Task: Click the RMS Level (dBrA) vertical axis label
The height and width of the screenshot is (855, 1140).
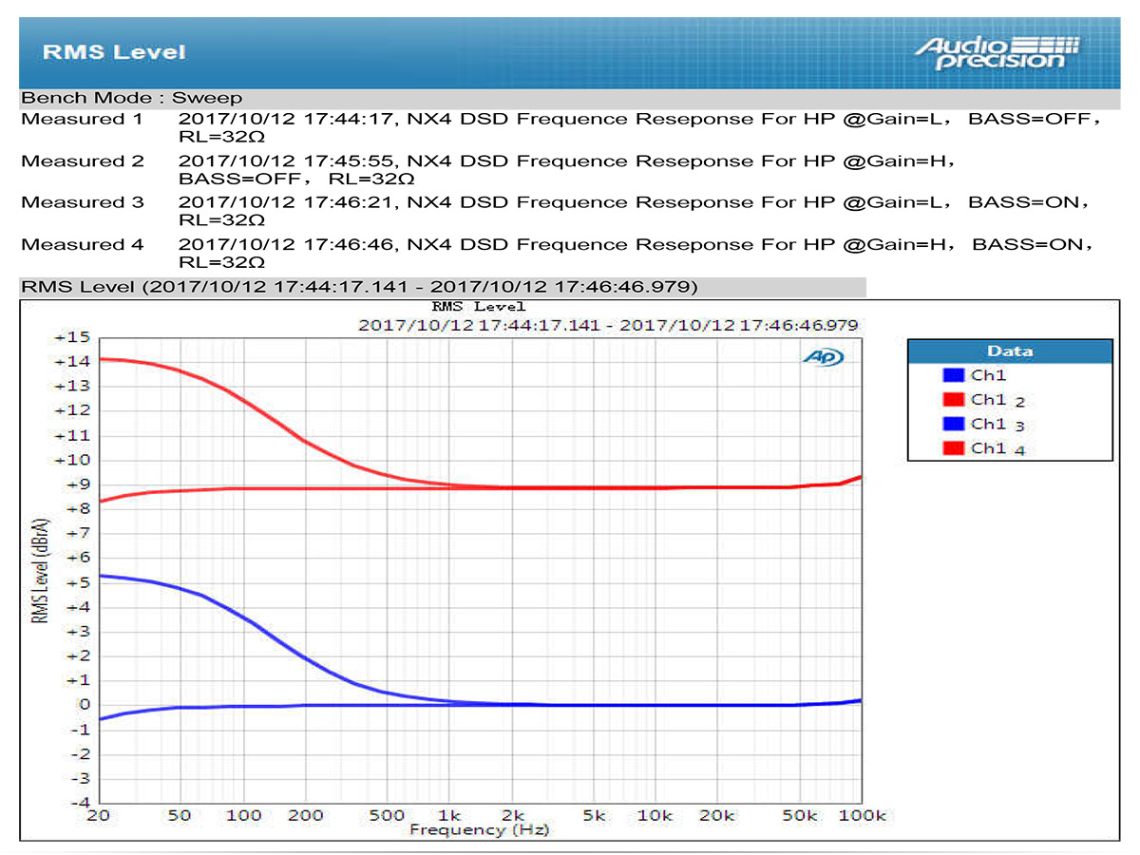Action: (40, 570)
